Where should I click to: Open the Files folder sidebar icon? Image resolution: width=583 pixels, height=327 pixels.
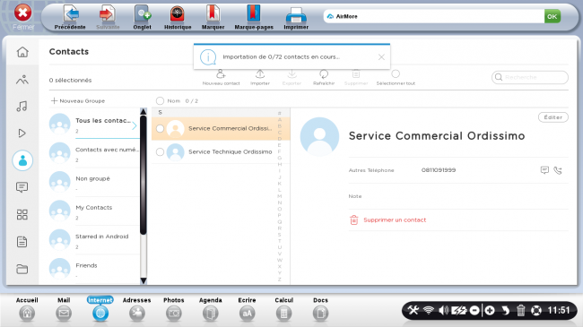(22, 269)
